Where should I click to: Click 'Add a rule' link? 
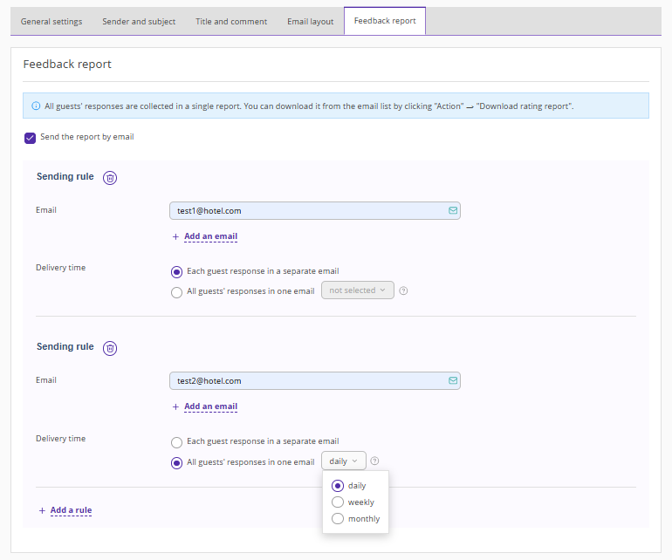(71, 510)
